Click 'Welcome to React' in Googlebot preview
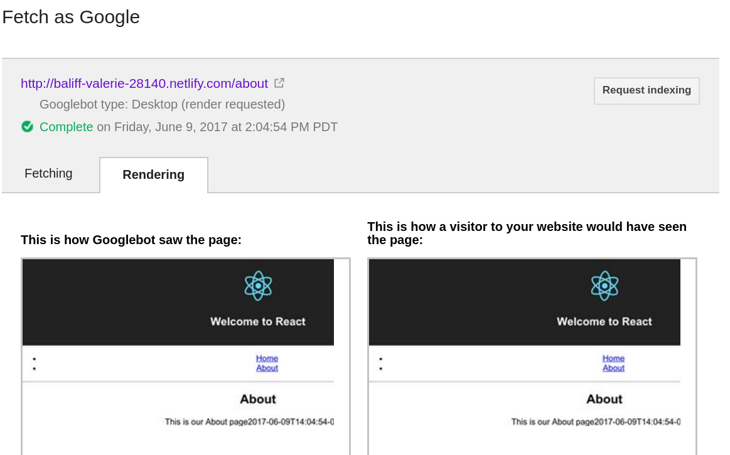 (258, 321)
